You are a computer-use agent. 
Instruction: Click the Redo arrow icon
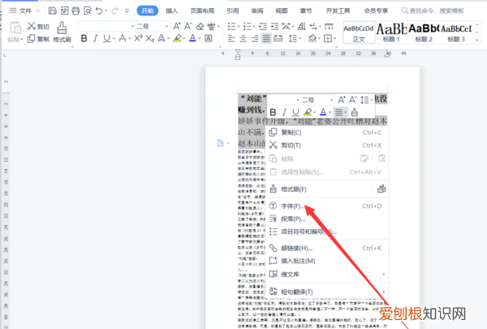(115, 11)
